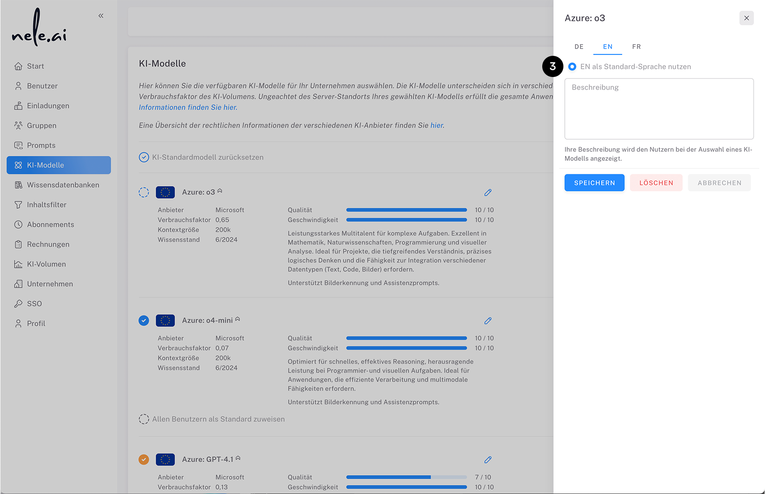Edit the Azure: o4-mini model description

click(488, 321)
